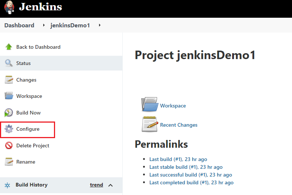
Task: Select Status in the sidebar
Action: click(x=23, y=63)
